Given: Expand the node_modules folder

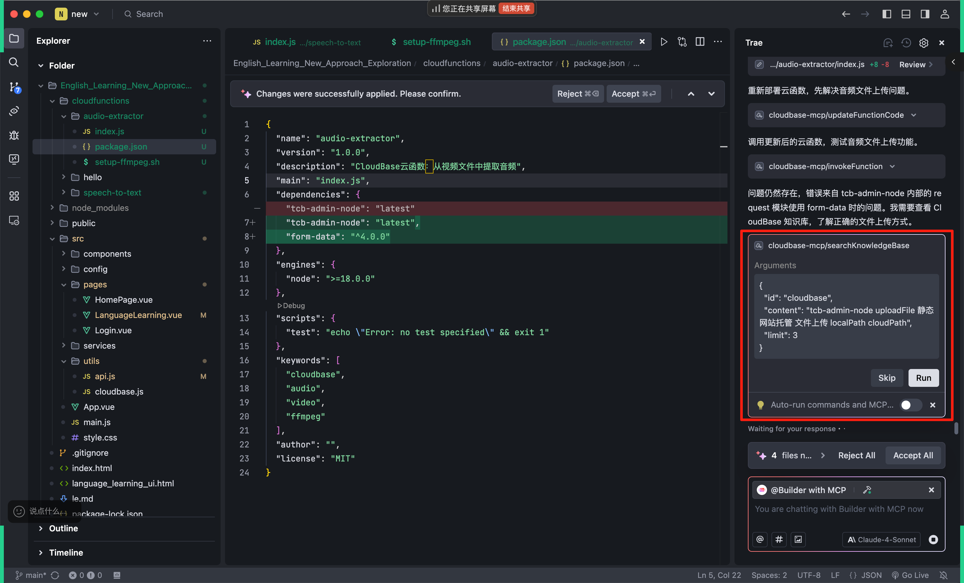Looking at the screenshot, I should coord(52,208).
